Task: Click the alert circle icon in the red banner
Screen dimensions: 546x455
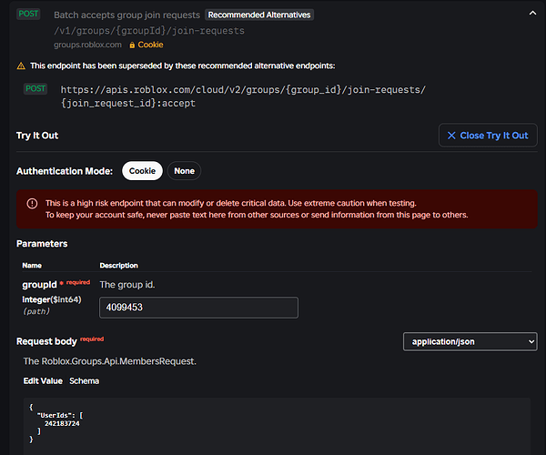Action: point(32,203)
